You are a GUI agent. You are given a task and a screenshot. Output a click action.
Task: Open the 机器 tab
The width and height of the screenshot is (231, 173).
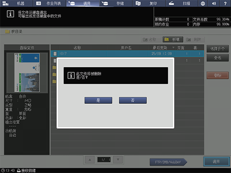coord(17,3)
